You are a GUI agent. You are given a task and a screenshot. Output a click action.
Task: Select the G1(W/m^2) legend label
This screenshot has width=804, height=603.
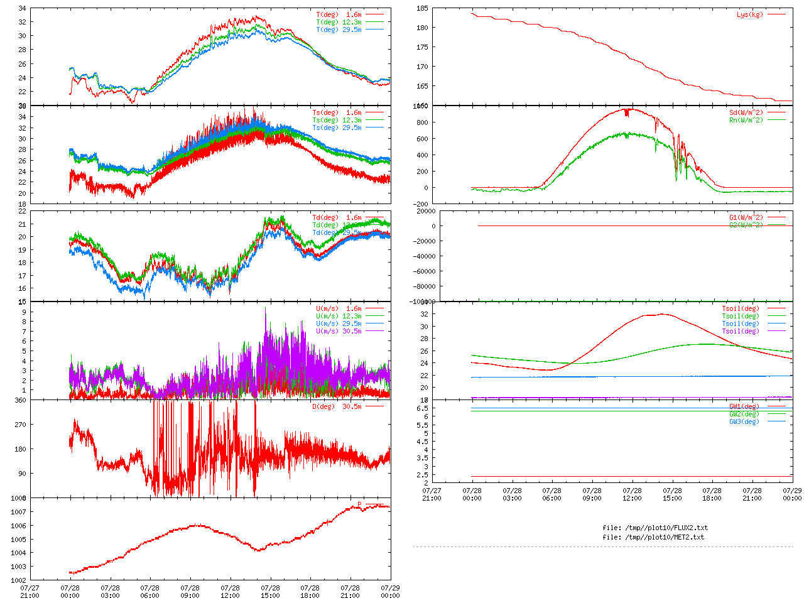click(746, 217)
